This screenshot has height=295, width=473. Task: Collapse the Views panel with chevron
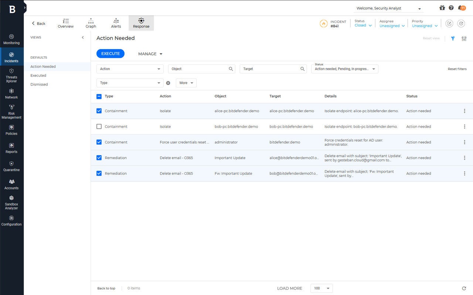click(83, 37)
